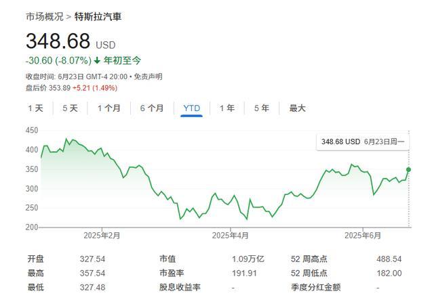Viewport: 434px width, 302px height.
Task: Select the 特斯拉汽車 breadcrumb title
Action: 98,16
